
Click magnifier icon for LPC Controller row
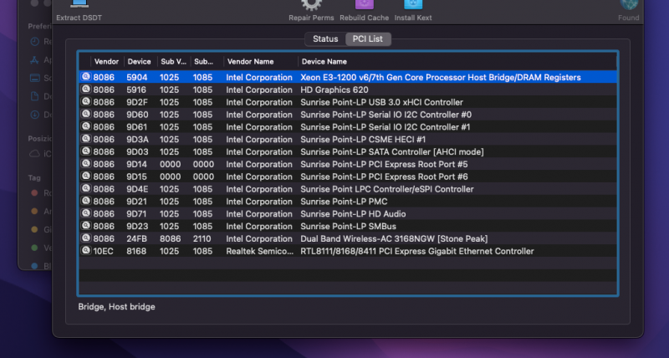86,188
